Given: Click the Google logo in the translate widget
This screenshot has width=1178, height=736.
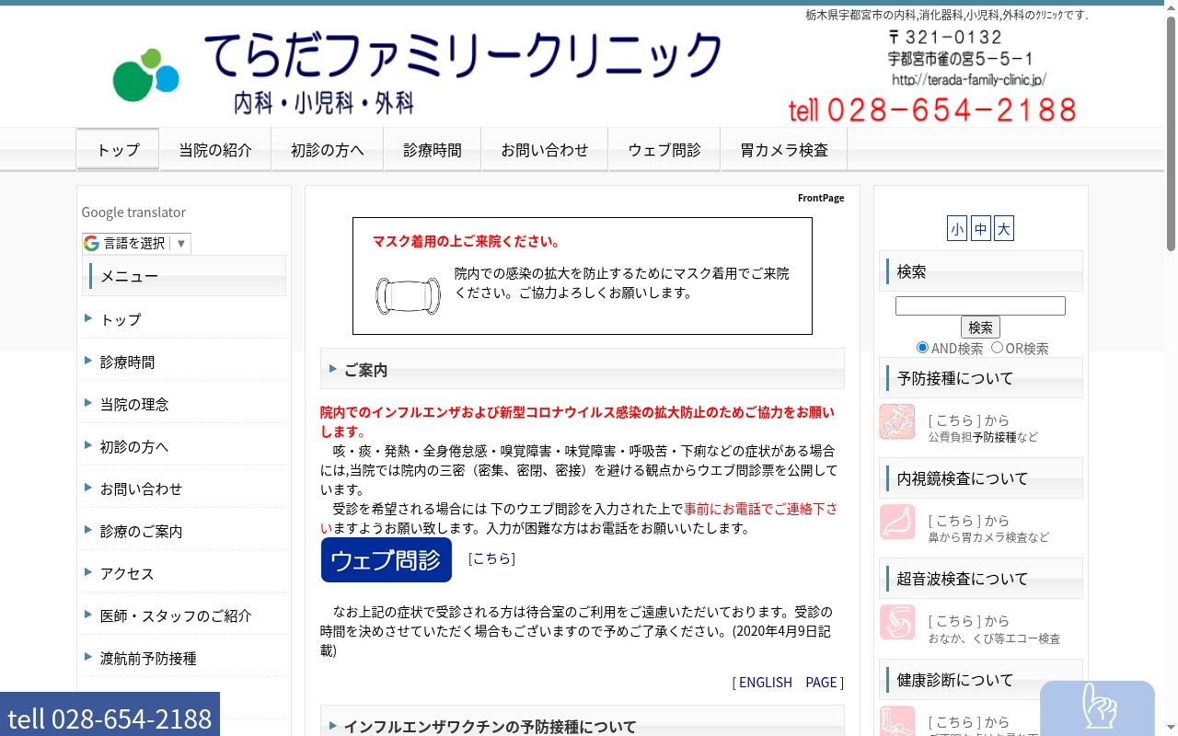Looking at the screenshot, I should [91, 243].
